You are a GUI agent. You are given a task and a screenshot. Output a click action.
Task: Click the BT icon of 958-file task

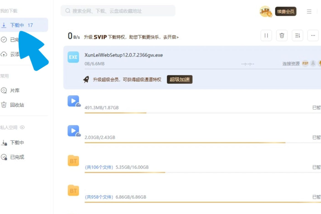tap(73, 190)
